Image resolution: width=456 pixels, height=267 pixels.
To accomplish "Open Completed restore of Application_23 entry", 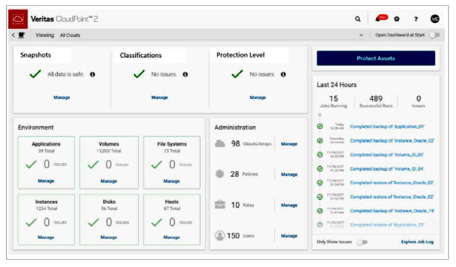I will pyautogui.click(x=387, y=225).
